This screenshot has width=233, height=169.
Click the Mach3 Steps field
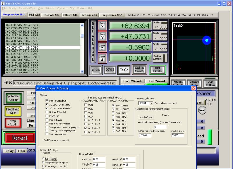(x=178, y=135)
